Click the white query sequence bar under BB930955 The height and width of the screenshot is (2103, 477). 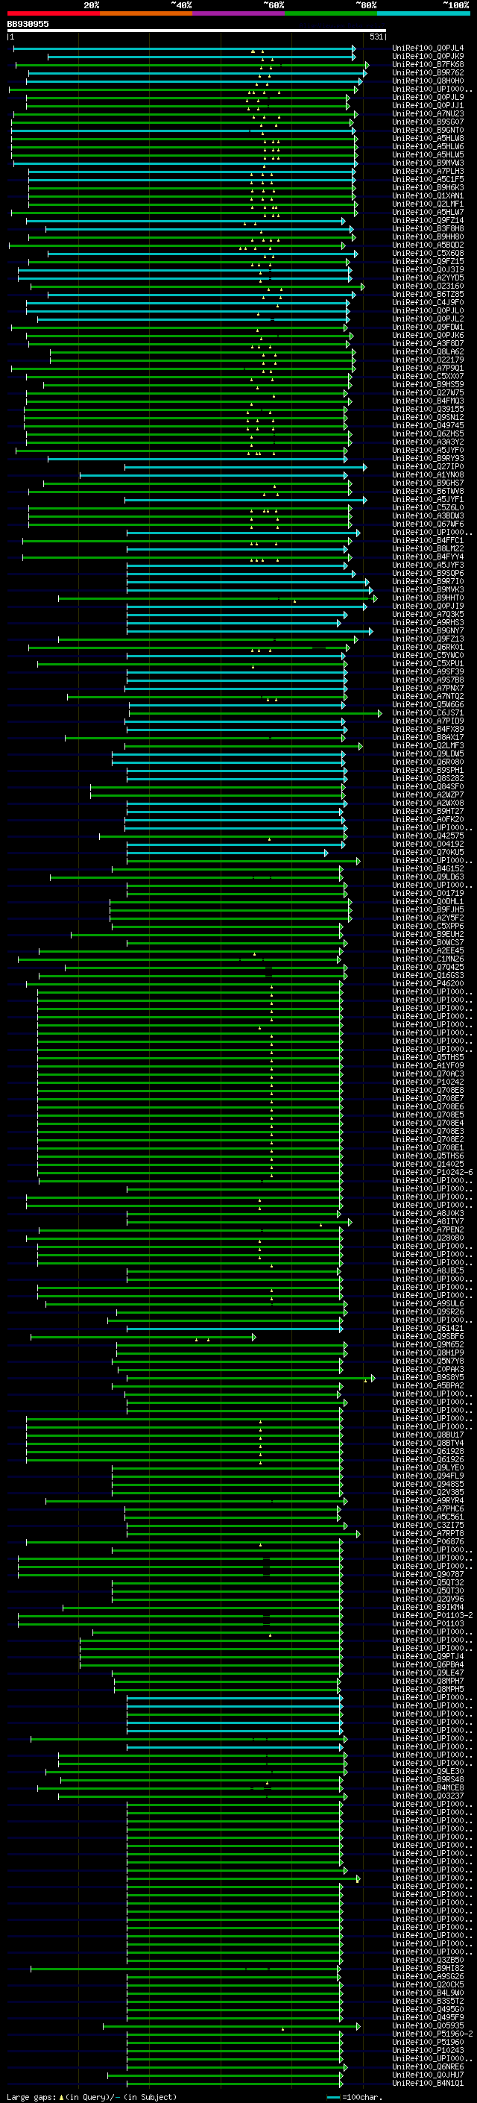click(x=197, y=31)
